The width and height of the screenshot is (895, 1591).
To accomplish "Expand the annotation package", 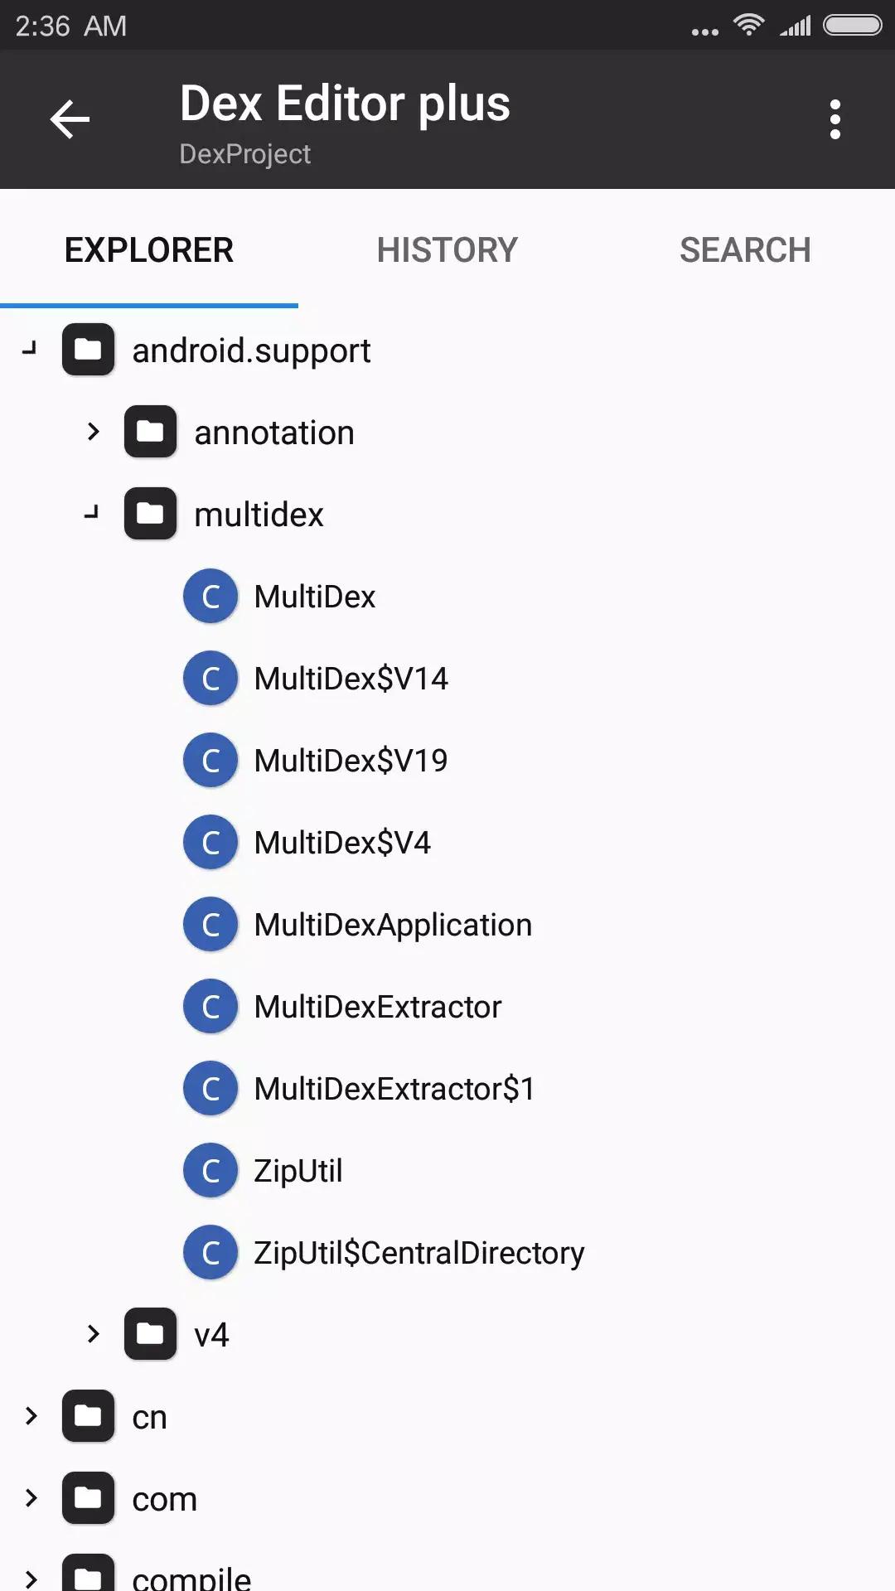I will pos(91,431).
